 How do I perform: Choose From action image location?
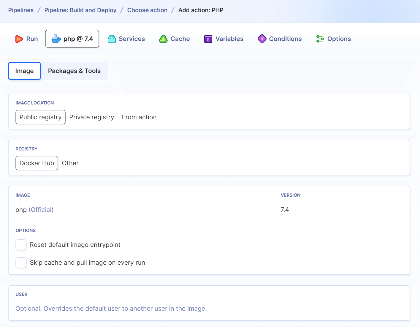point(139,117)
